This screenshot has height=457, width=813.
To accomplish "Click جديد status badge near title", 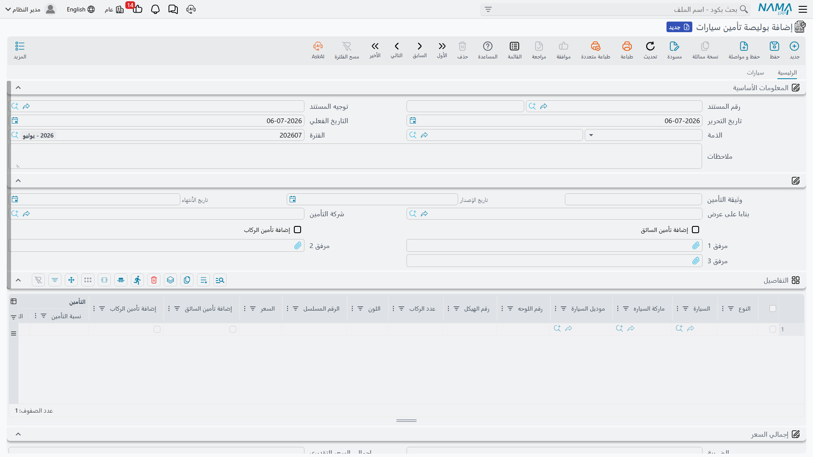I will coord(679,27).
